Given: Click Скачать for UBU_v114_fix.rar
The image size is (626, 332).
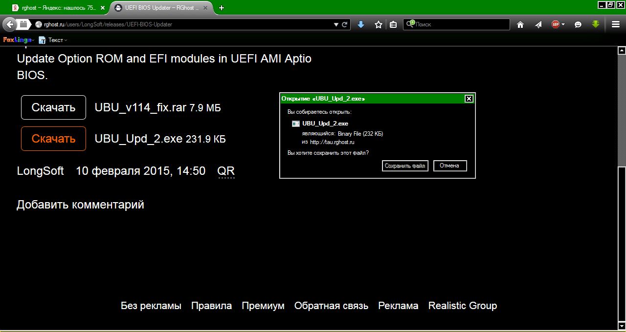Looking at the screenshot, I should tap(53, 107).
